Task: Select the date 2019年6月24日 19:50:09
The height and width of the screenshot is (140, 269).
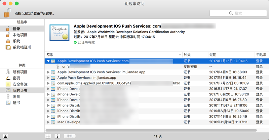Action: click(x=229, y=111)
